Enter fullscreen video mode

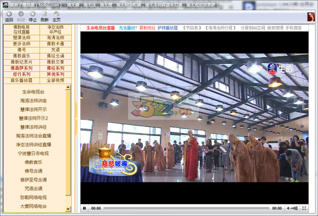coord(304,208)
